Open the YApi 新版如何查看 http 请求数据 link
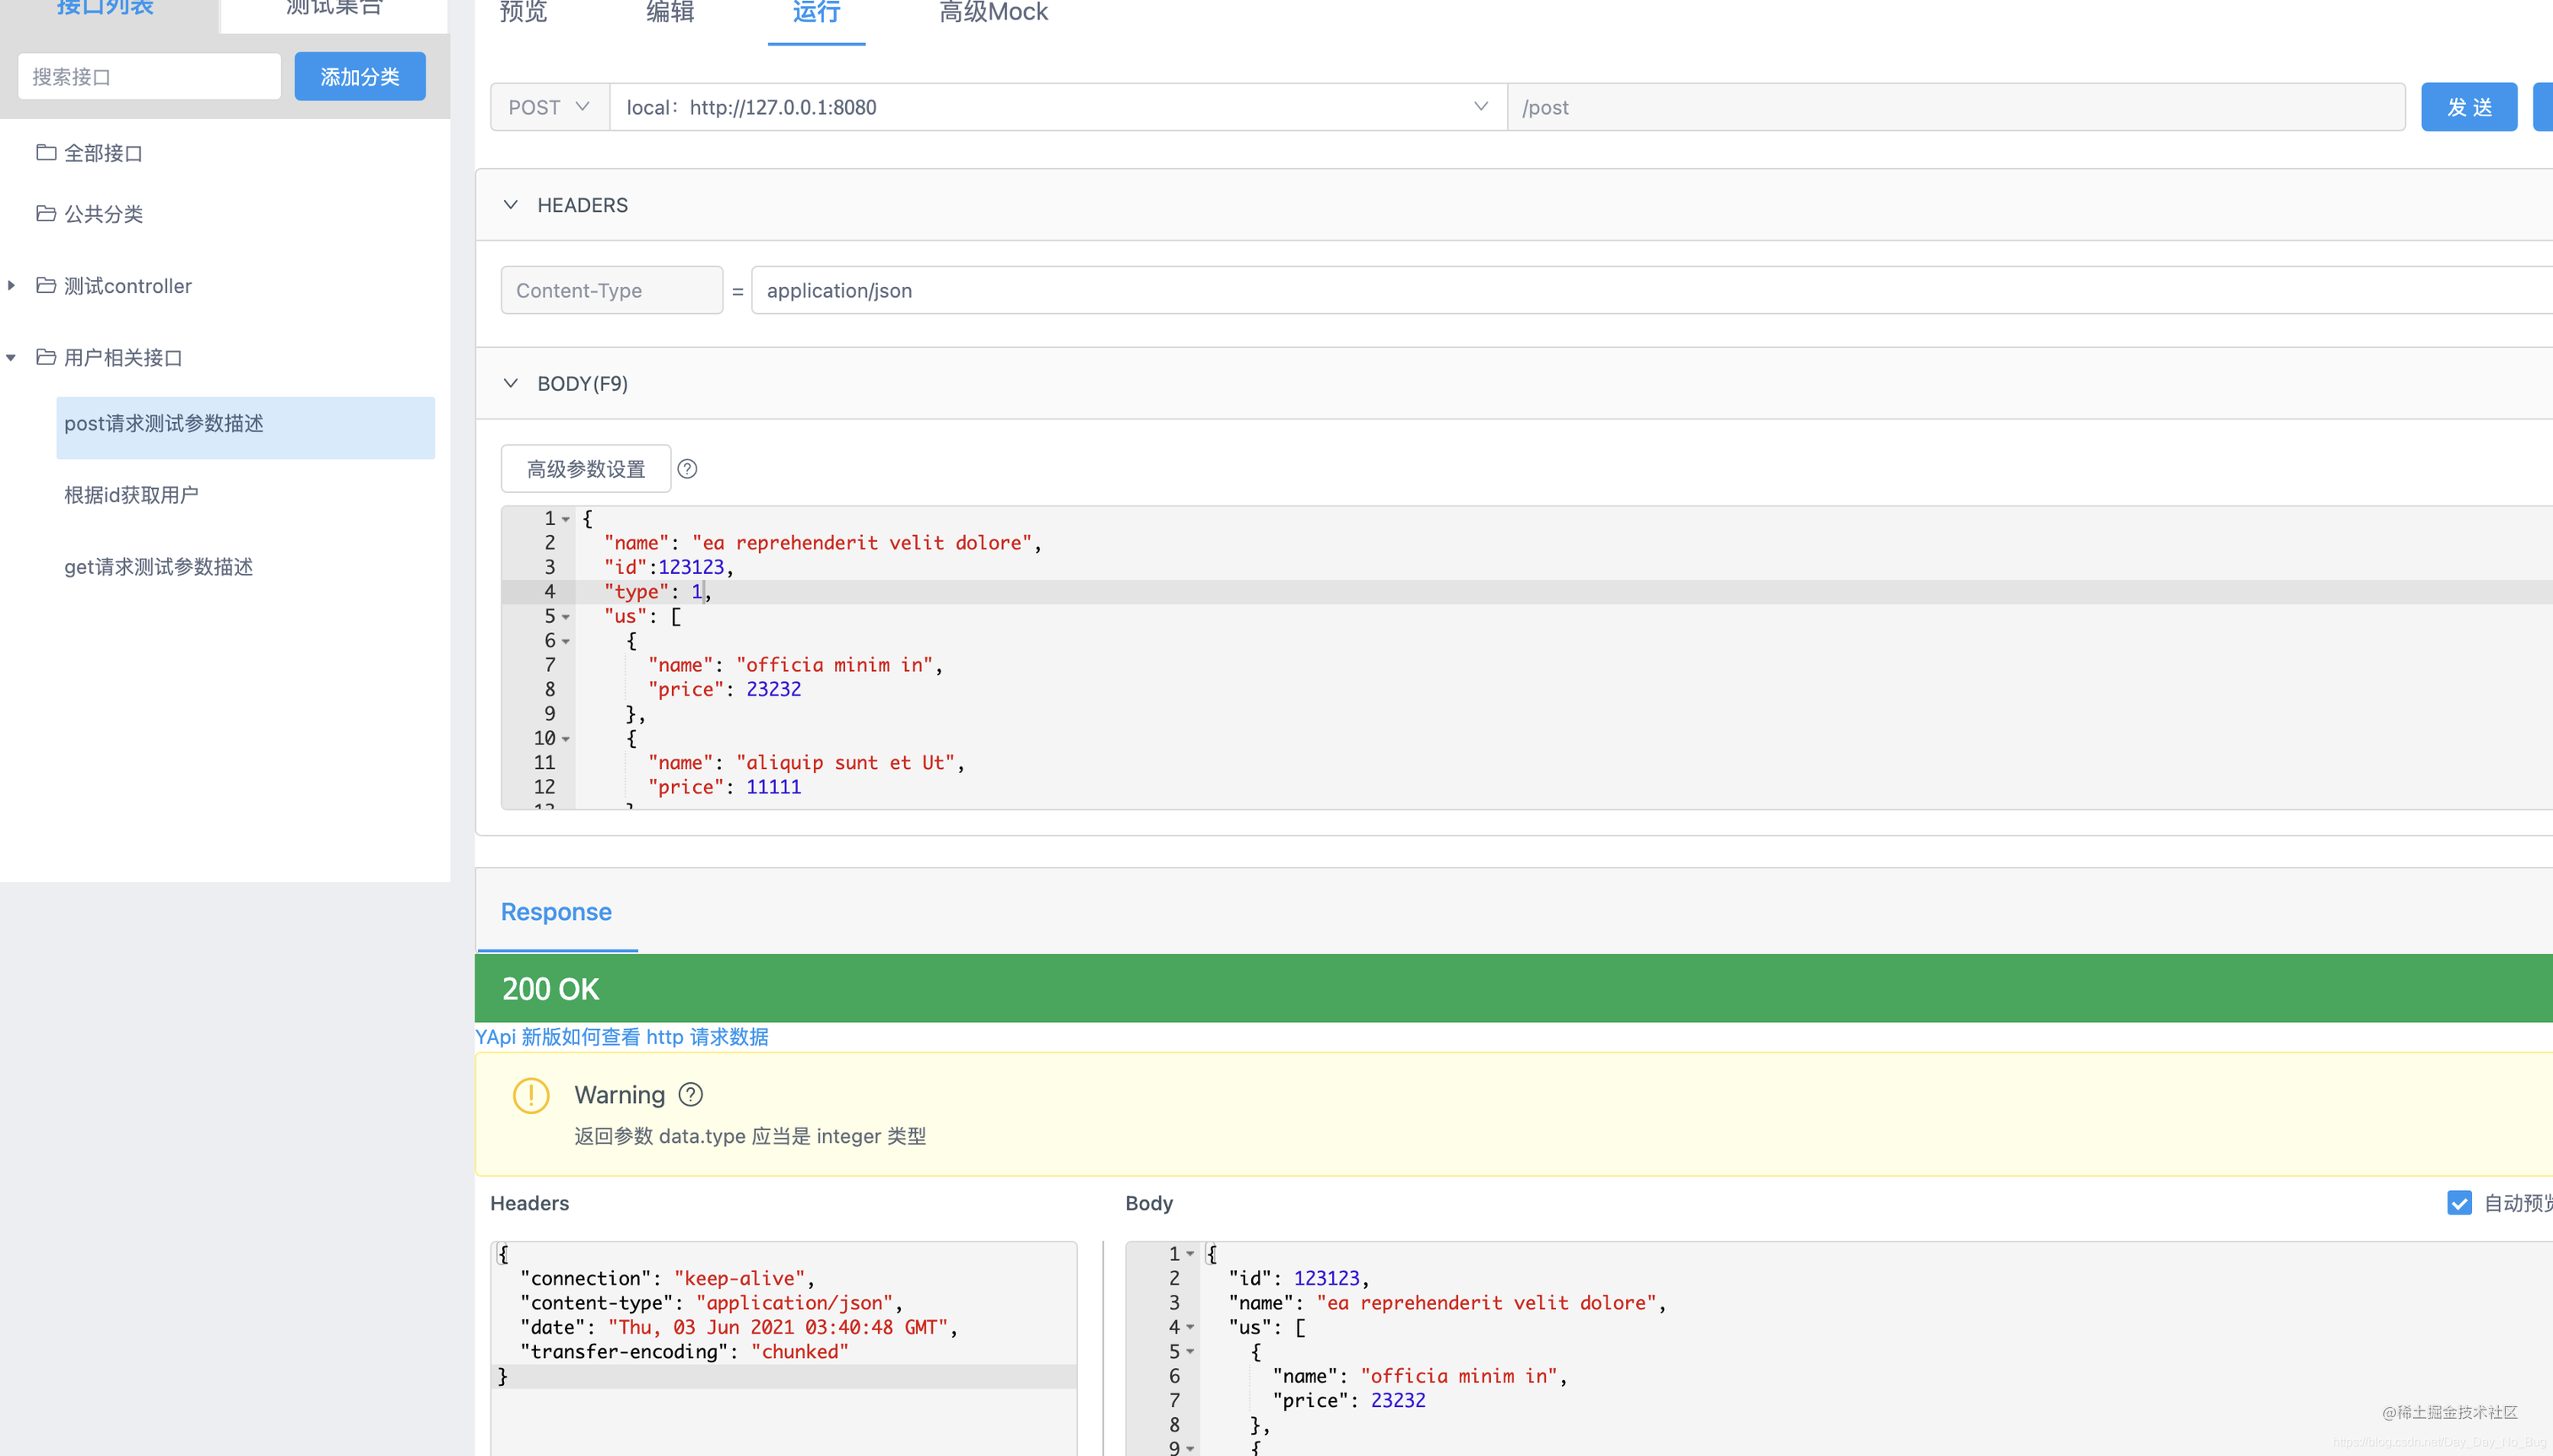This screenshot has height=1456, width=2553. click(621, 1037)
